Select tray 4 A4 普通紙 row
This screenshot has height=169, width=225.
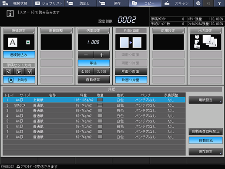coord(94,116)
